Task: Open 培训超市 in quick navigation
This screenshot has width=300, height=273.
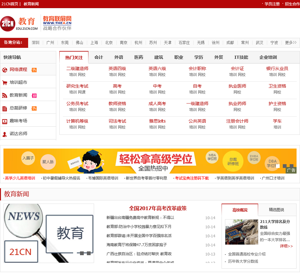Action: coord(18,82)
